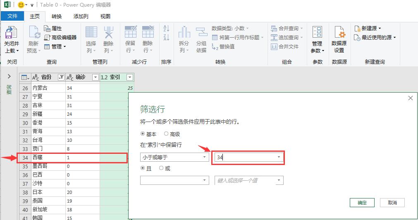This screenshot has width=418, height=220.
Task: Select the 或 radio option
Action: click(x=162, y=168)
